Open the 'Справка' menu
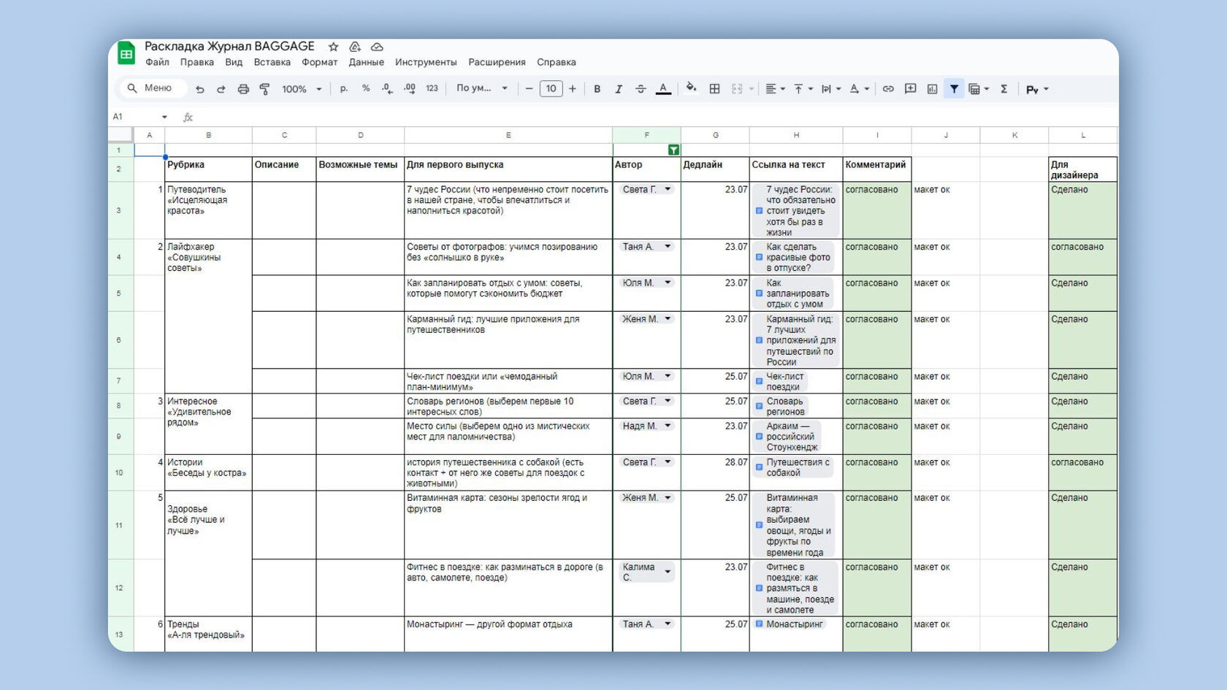1227x690 pixels. [x=556, y=62]
